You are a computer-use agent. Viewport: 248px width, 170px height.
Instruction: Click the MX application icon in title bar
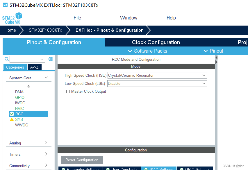[x=5, y=5]
